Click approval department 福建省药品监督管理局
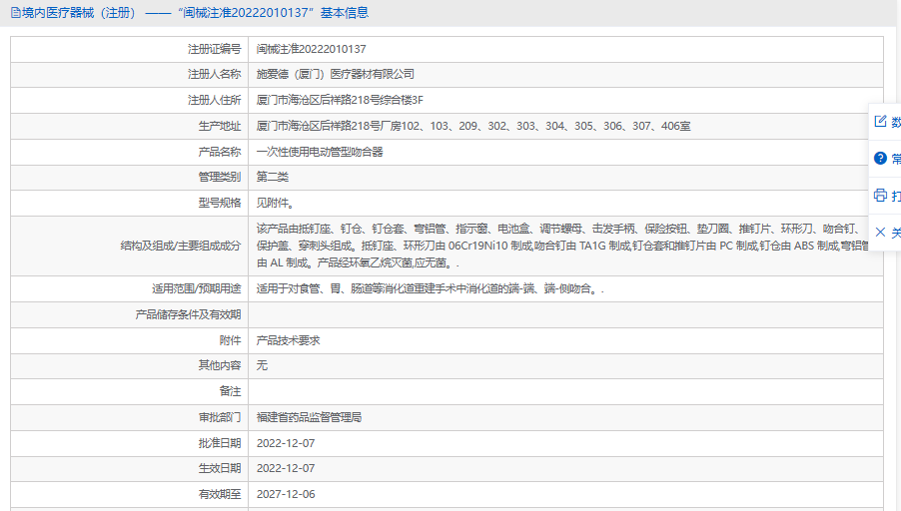The width and height of the screenshot is (901, 511). point(309,417)
